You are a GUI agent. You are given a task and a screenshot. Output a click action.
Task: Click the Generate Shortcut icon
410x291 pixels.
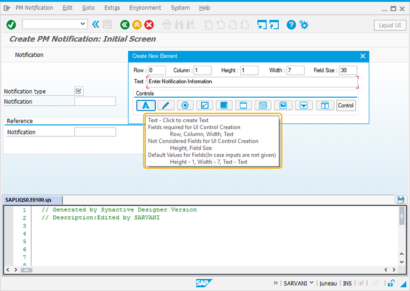click(274, 25)
